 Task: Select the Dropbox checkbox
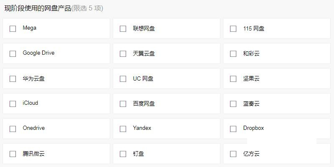tap(233, 129)
